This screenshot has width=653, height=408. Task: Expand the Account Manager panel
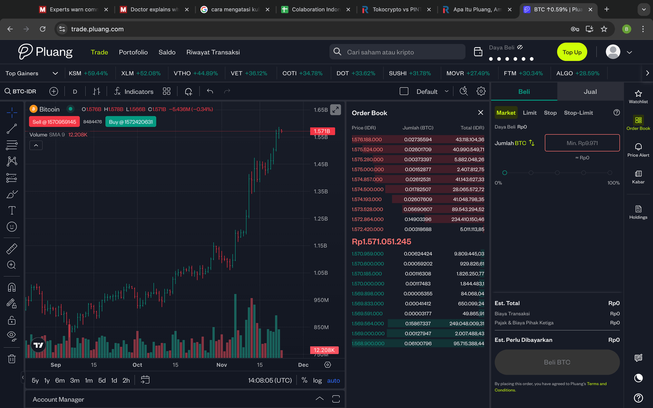tap(319, 399)
